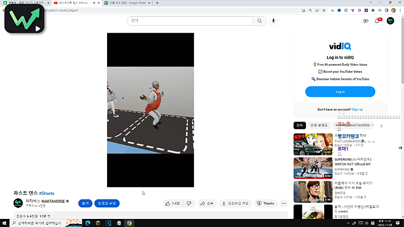Open SUPERKIND 'WATCH OUT' Official MV title
The height and width of the screenshot is (227, 404).
coord(352,162)
